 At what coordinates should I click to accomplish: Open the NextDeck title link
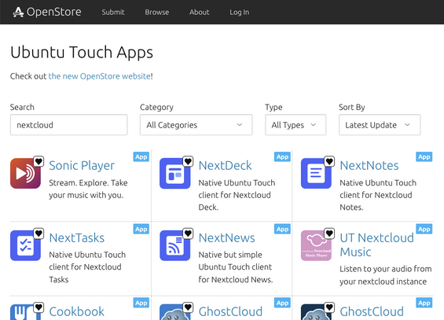pos(225,166)
